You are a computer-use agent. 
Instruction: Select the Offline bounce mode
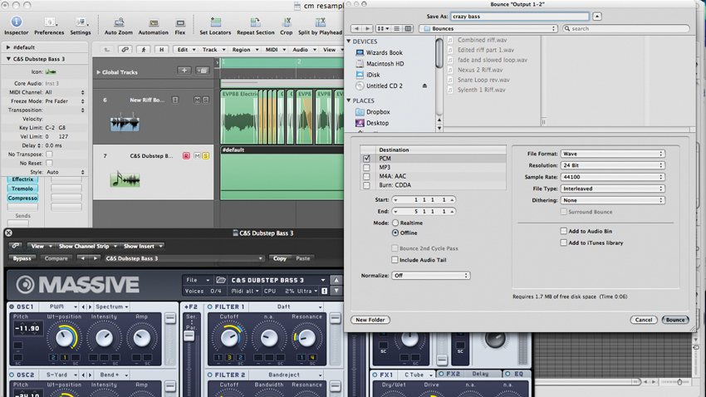click(395, 233)
